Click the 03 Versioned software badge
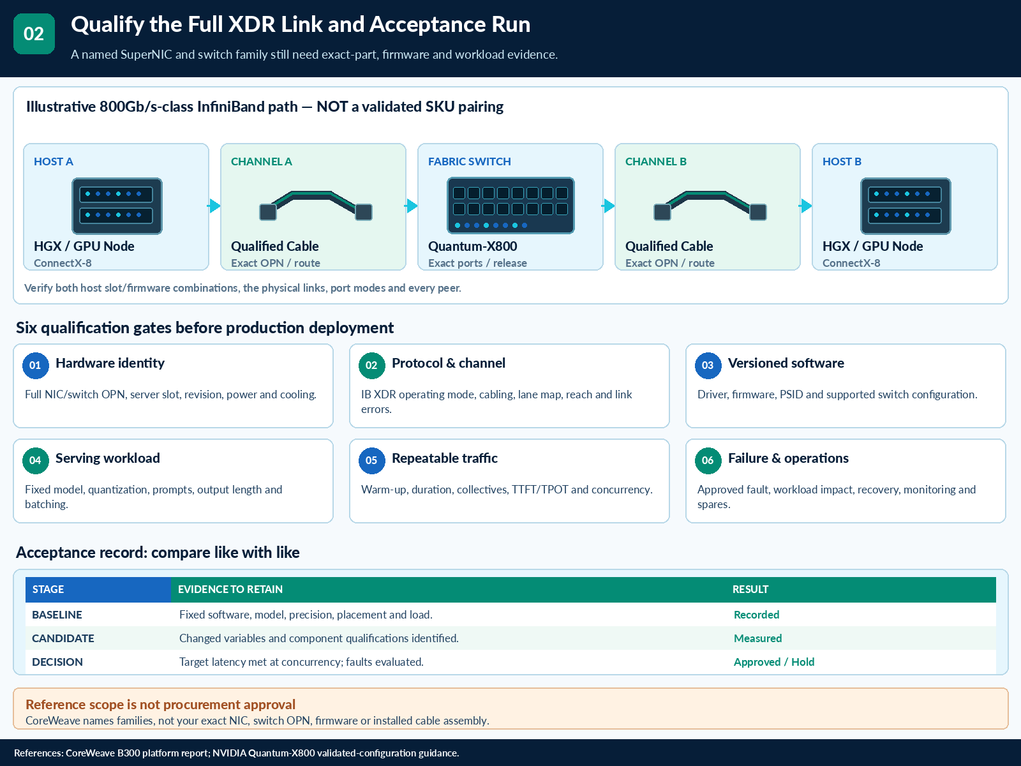The height and width of the screenshot is (766, 1021). pyautogui.click(x=708, y=365)
